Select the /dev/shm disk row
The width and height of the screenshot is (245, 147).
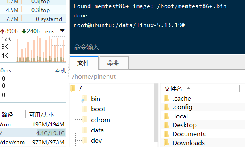[x=33, y=142]
